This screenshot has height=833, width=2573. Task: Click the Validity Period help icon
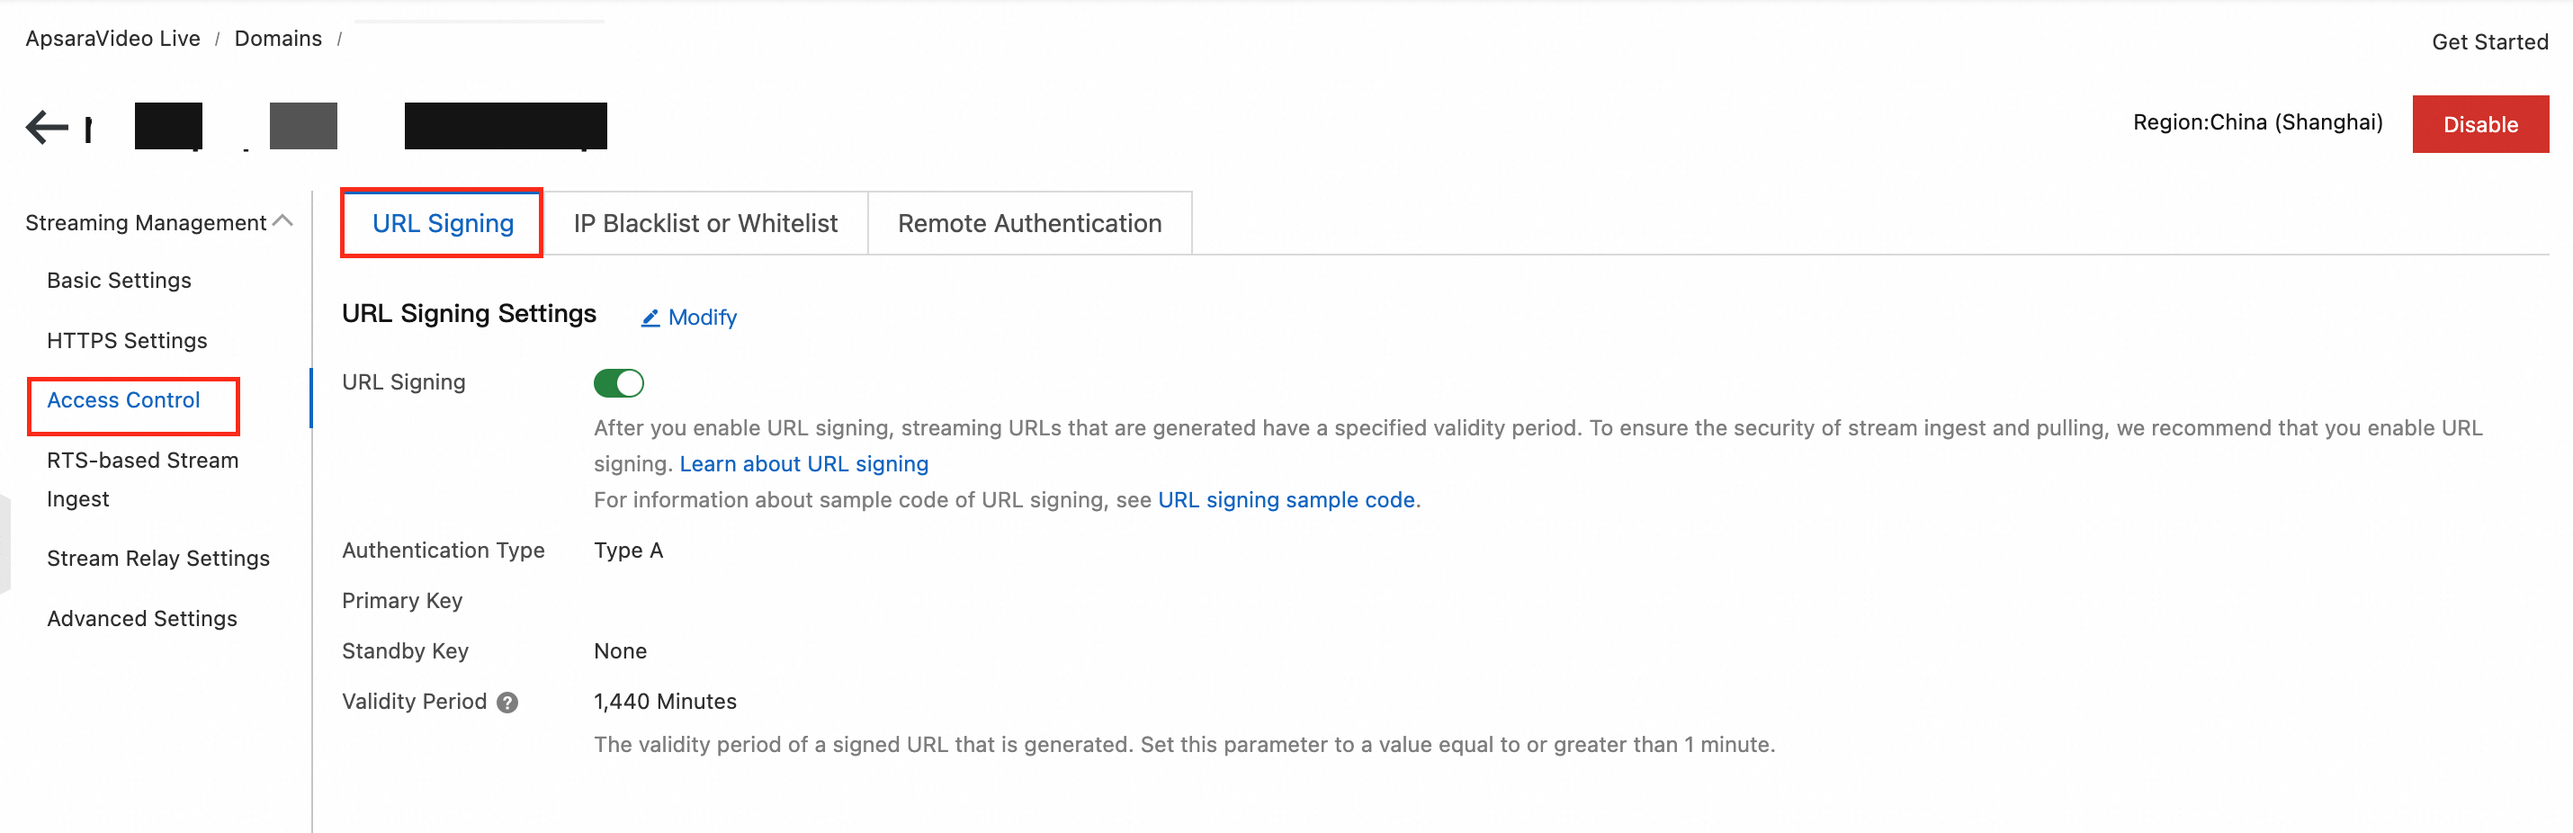click(507, 703)
